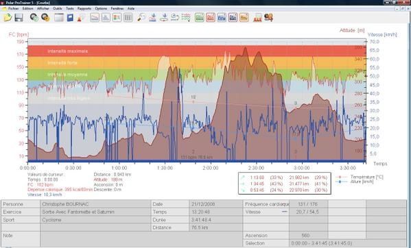Click the empty Note text area

pos(141,239)
